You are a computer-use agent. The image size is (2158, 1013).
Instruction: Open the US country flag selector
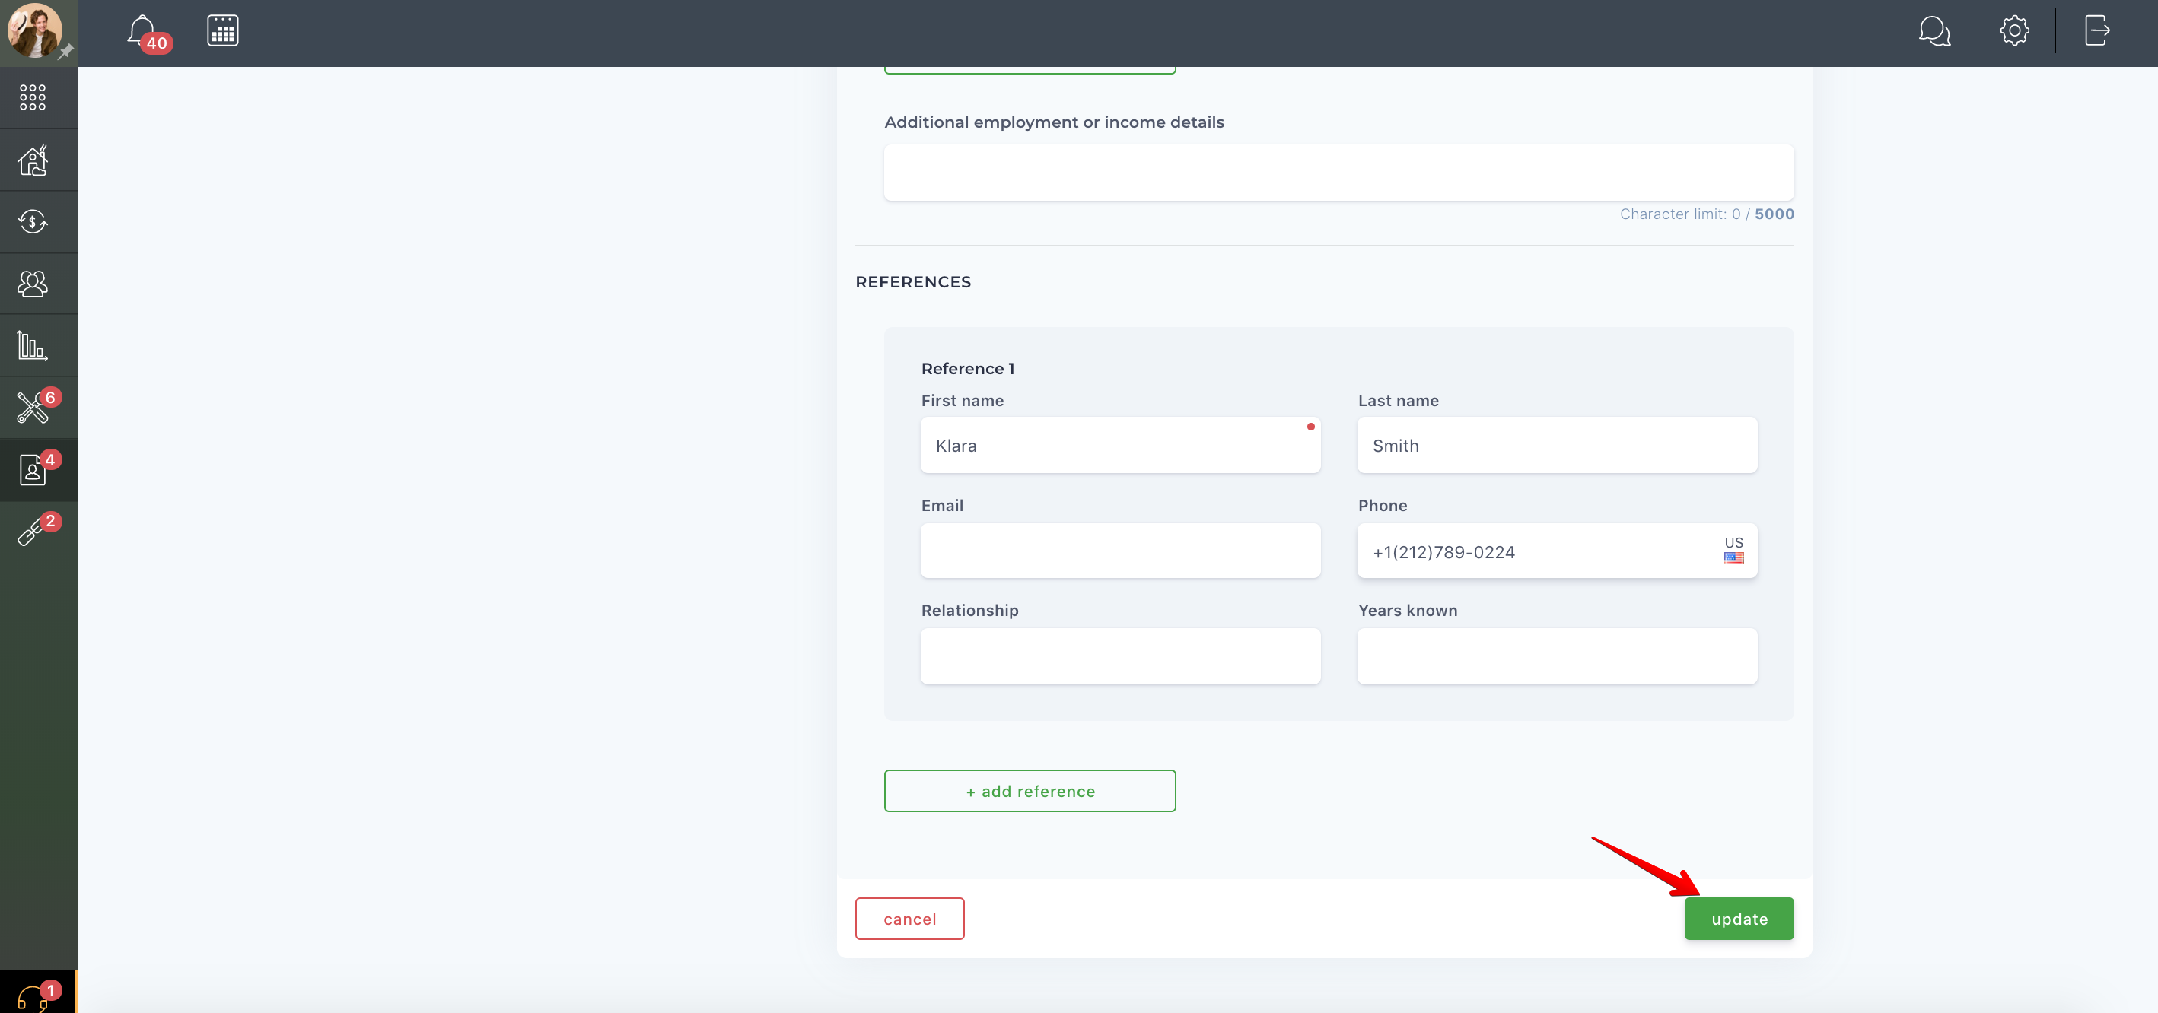tap(1733, 550)
